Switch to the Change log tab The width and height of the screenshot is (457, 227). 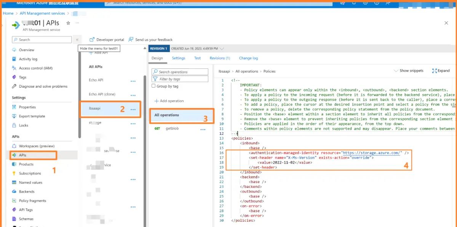click(248, 58)
